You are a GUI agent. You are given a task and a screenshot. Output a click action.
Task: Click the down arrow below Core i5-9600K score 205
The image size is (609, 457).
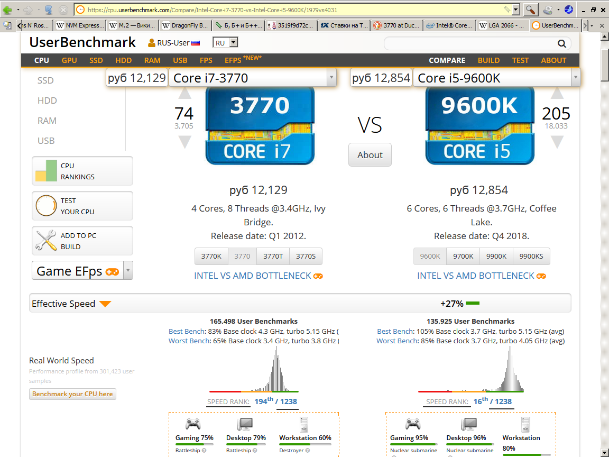pyautogui.click(x=558, y=142)
